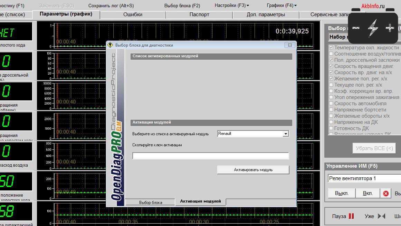This screenshot has width=401, height=226.
Task: Uncheck Температура охл. жидкости parameter
Action: coord(331,48)
